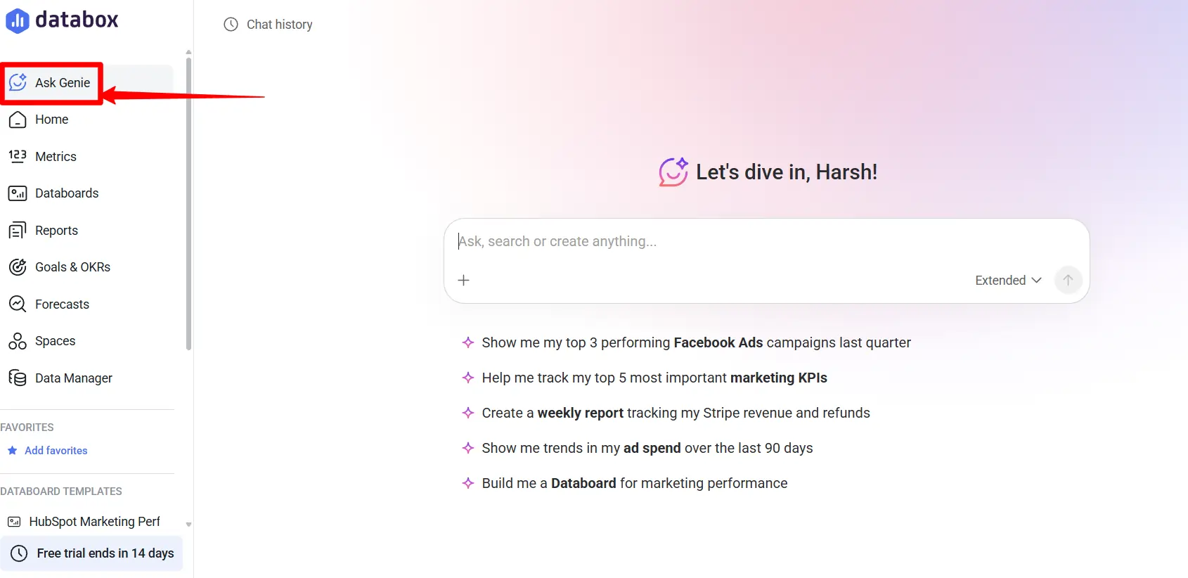The width and height of the screenshot is (1188, 578).
Task: Go to Goals & OKRs target icon
Action: 18,267
